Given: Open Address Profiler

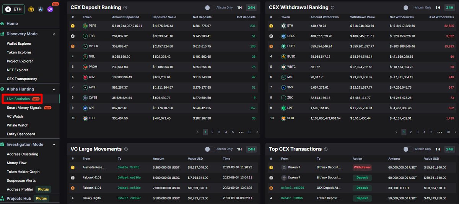Looking at the screenshot, I should pyautogui.click(x=20, y=189).
